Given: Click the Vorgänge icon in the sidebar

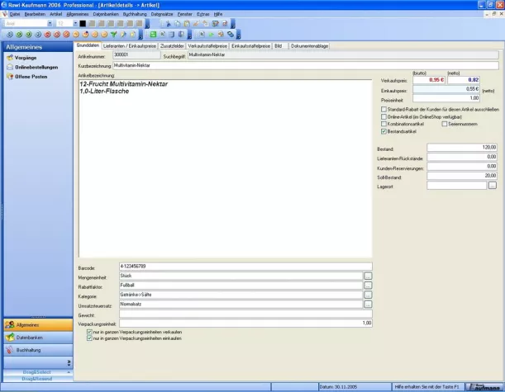Looking at the screenshot, I should point(9,58).
